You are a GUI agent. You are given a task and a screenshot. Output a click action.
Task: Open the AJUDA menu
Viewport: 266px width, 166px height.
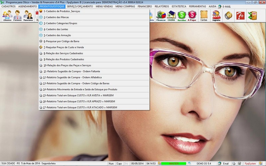pos(212,6)
